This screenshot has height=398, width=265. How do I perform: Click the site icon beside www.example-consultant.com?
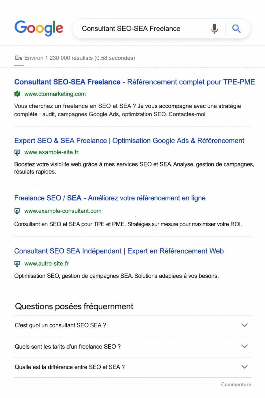click(17, 211)
